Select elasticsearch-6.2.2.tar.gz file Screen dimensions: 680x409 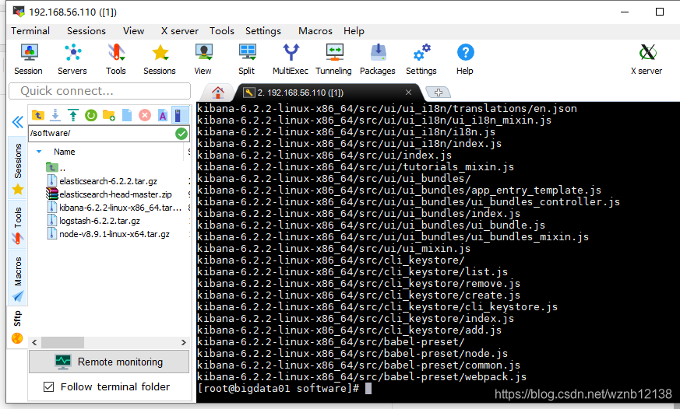click(x=102, y=181)
